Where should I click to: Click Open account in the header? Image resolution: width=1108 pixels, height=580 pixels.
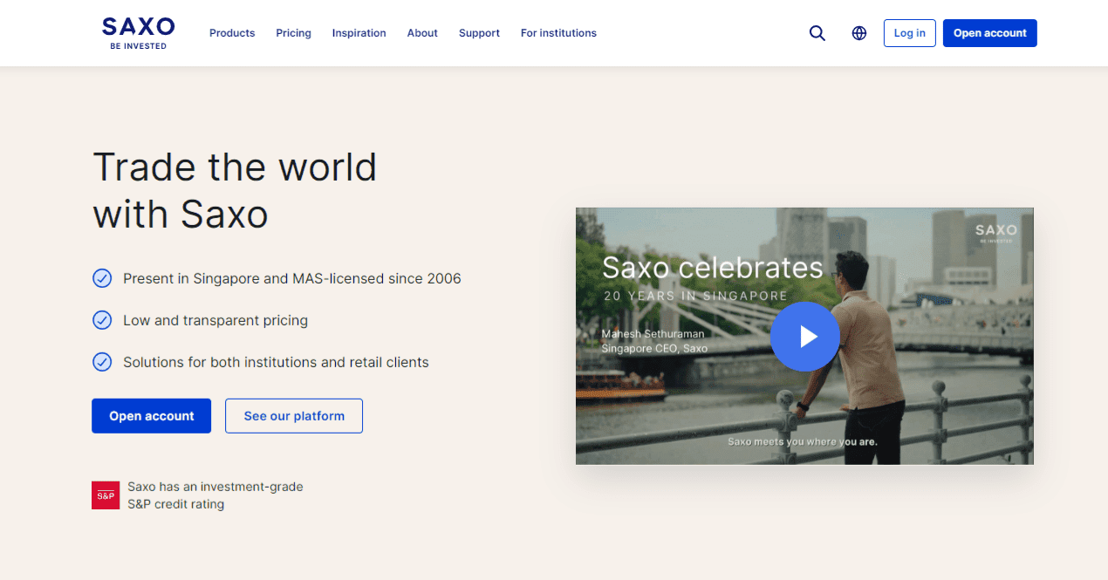[989, 33]
